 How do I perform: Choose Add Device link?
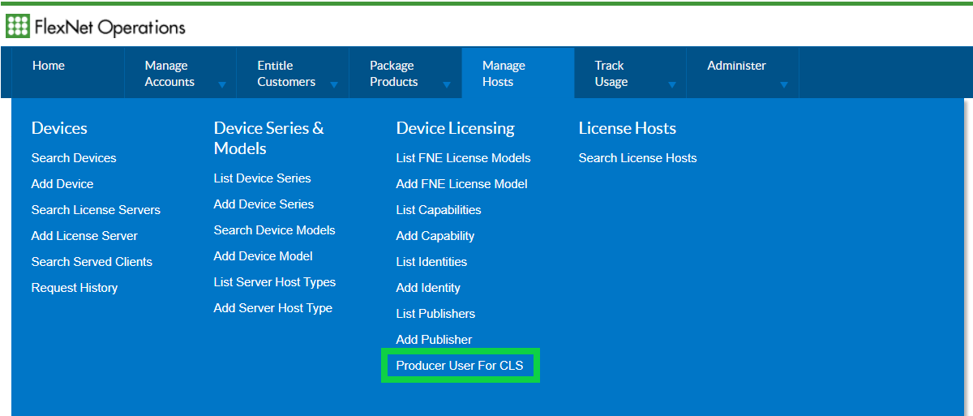(62, 184)
